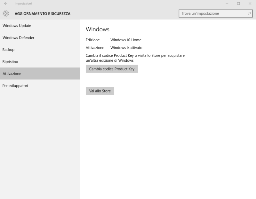The height and width of the screenshot is (199, 256).
Task: Click the Edizione label
Action: click(92, 40)
